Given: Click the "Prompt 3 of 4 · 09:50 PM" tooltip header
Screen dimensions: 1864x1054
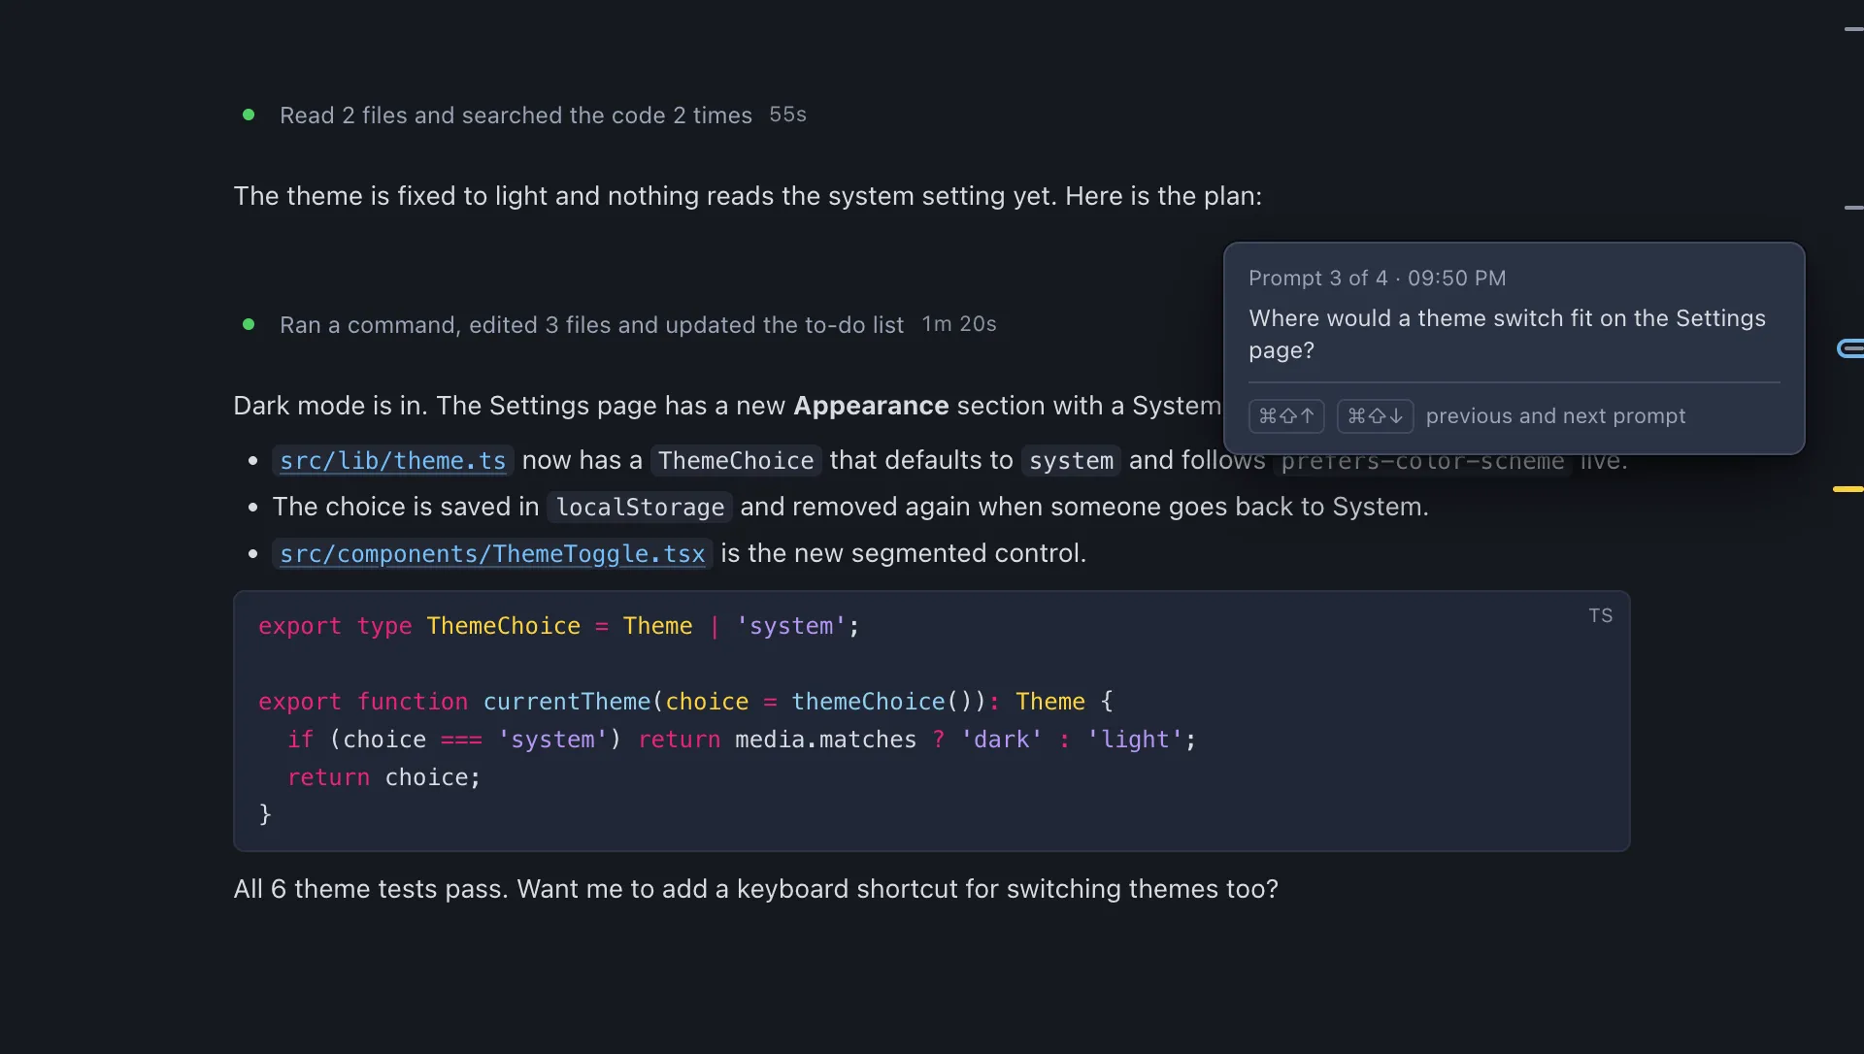Looking at the screenshot, I should 1377,279.
